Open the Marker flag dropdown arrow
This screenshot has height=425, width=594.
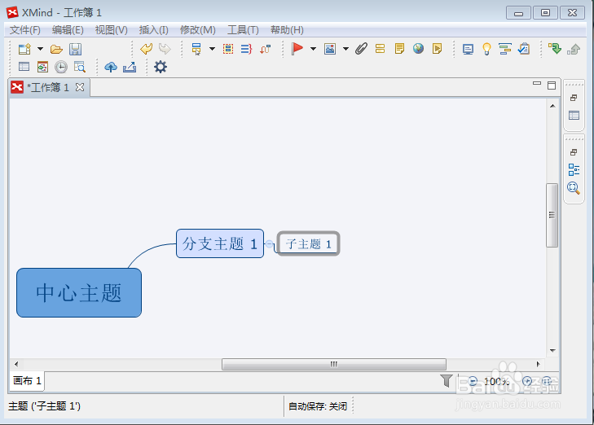[313, 49]
